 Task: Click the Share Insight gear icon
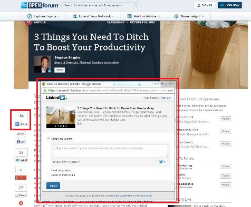point(176,16)
